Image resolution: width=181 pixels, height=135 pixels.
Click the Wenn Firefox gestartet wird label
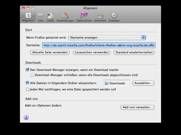click(46, 37)
